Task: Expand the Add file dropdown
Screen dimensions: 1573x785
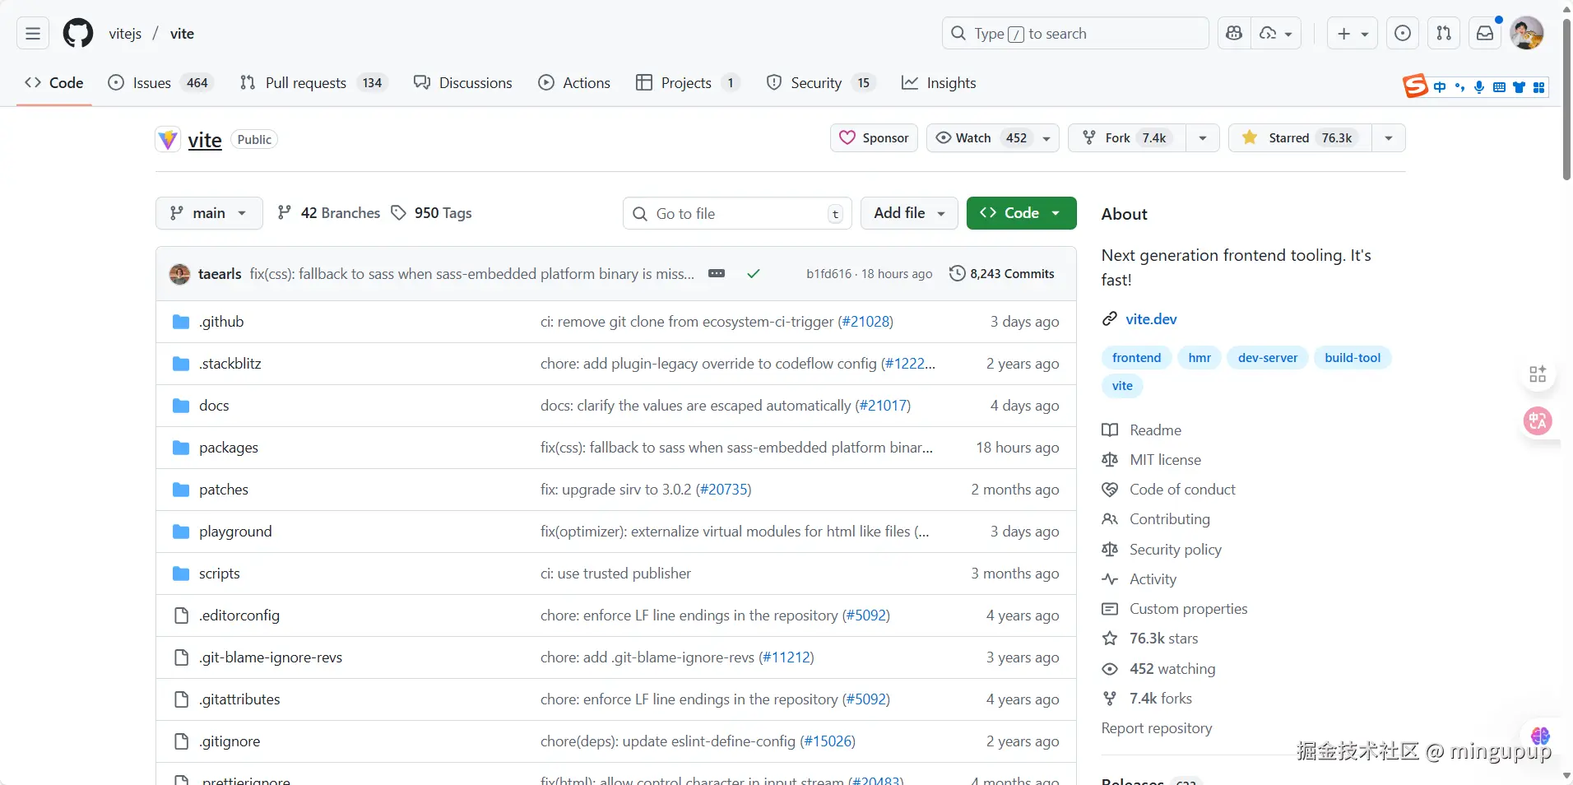Action: 909,213
